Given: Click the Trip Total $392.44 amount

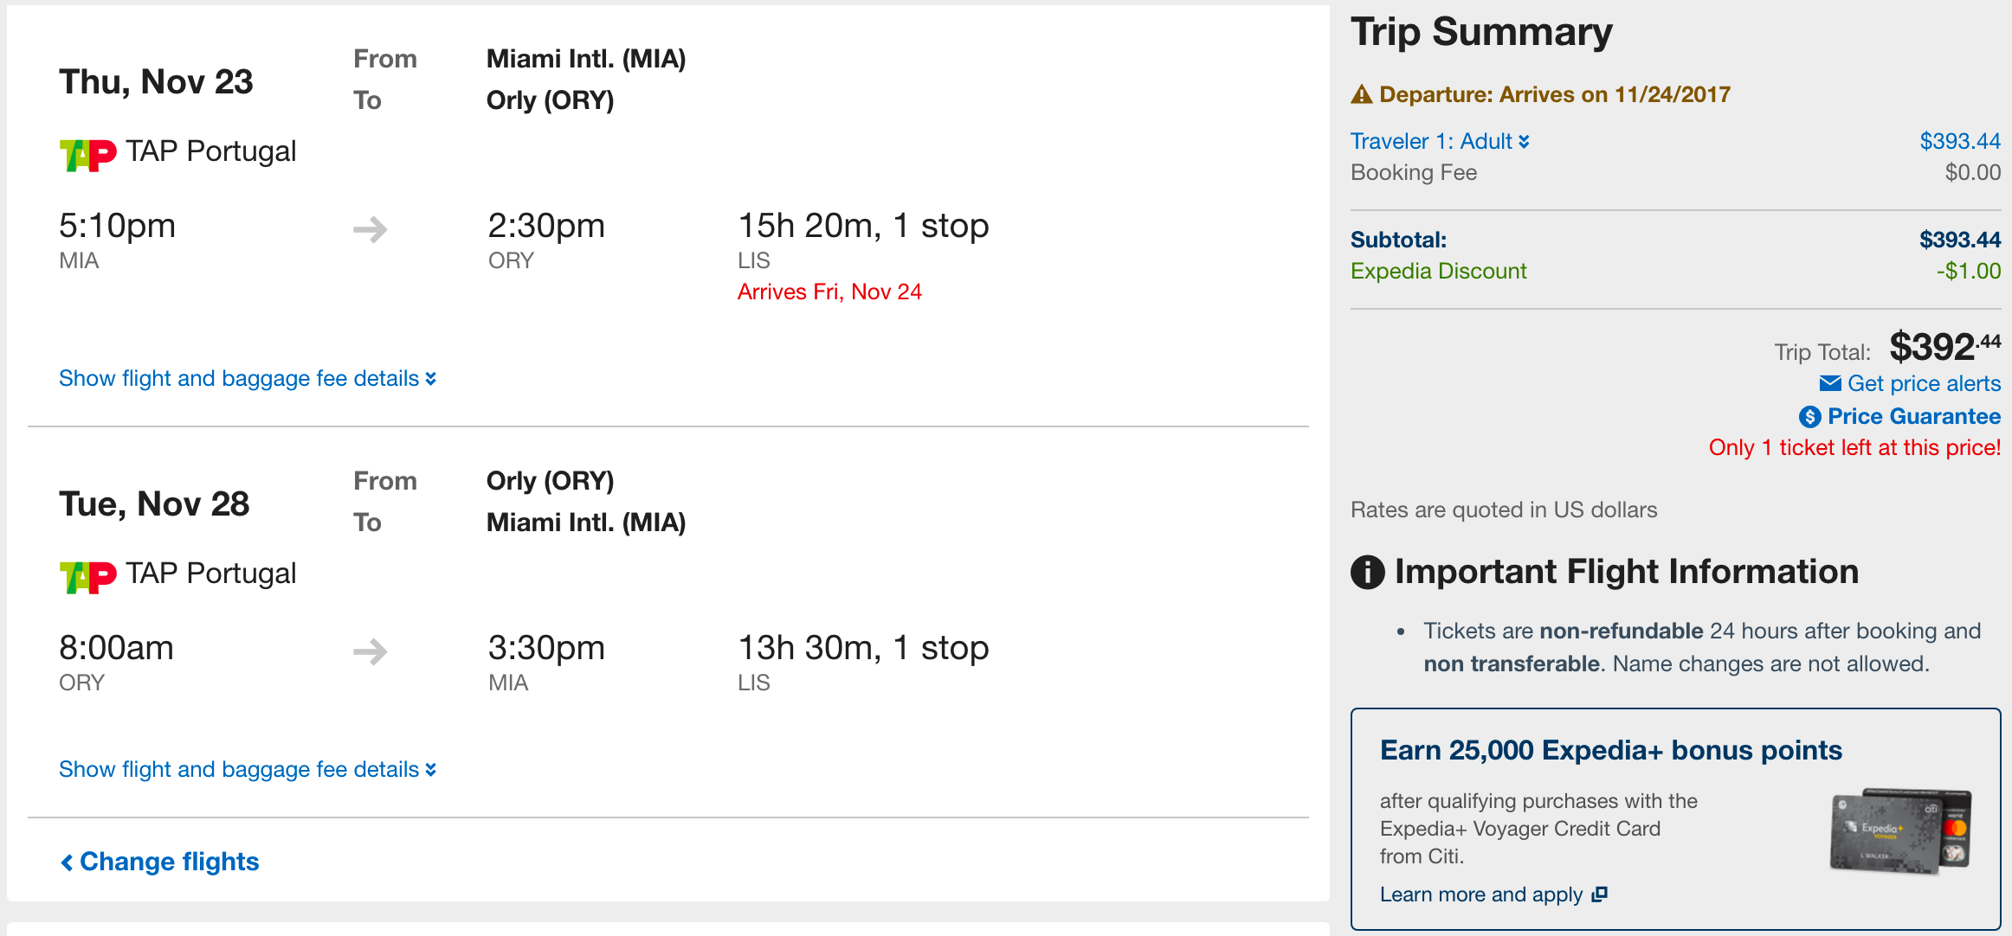Looking at the screenshot, I should (x=1944, y=348).
